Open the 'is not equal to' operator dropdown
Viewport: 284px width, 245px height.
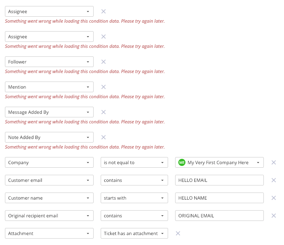pyautogui.click(x=134, y=162)
